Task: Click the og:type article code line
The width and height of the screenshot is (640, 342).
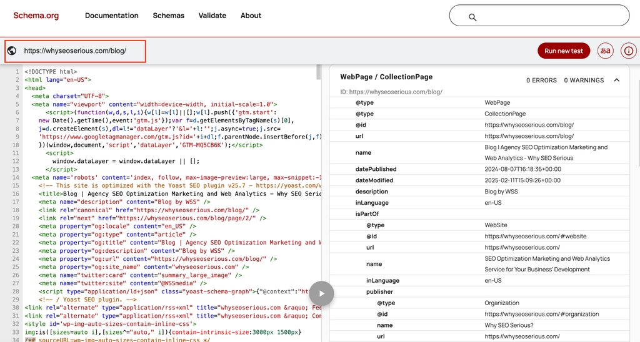Action: (x=117, y=235)
